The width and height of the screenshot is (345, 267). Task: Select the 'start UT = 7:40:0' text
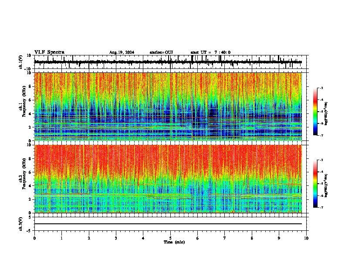pyautogui.click(x=210, y=52)
